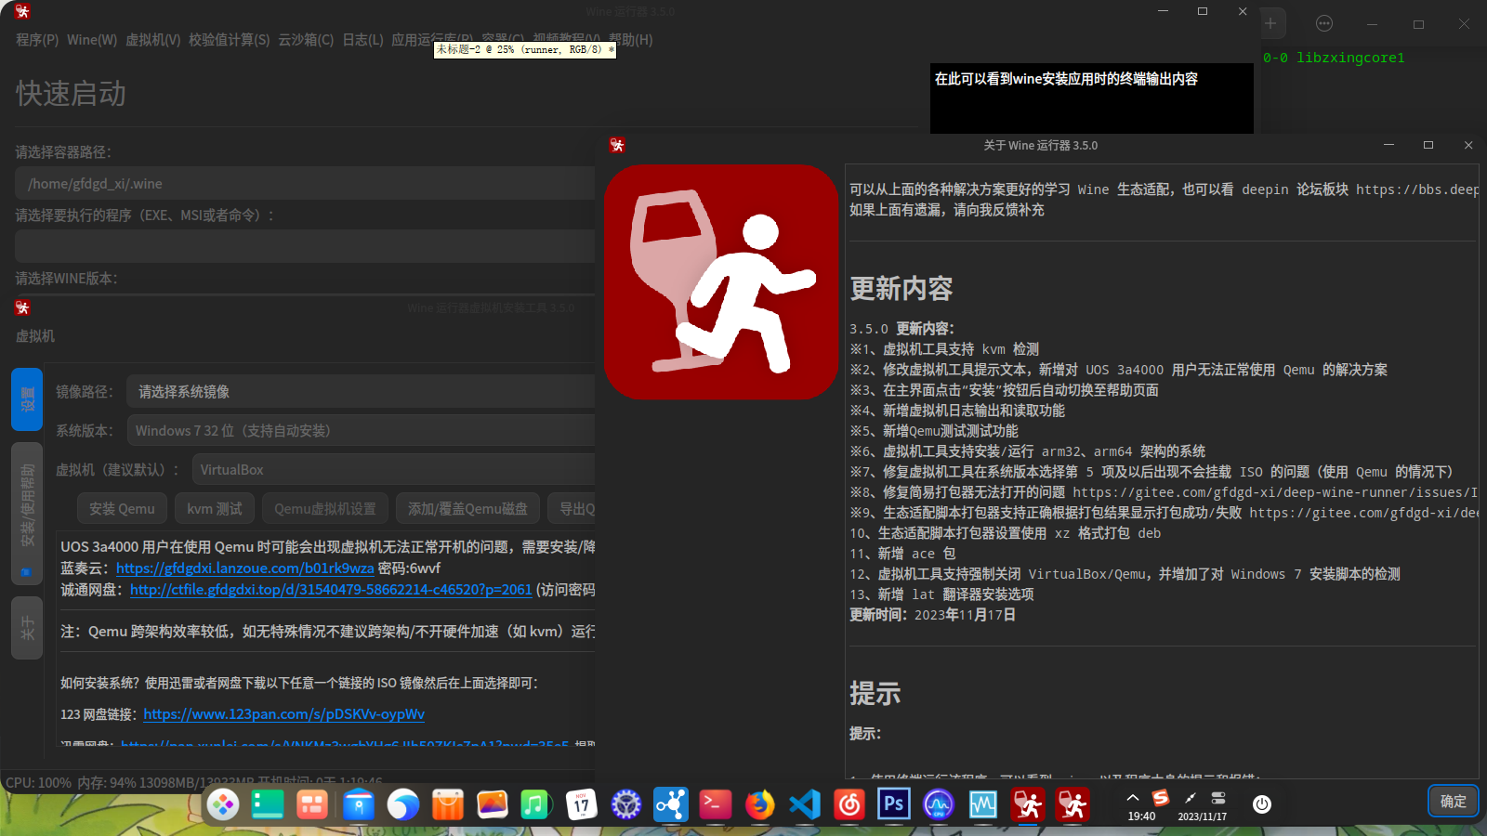Open the 帮助(H) menu
The image size is (1487, 836).
[x=631, y=40]
